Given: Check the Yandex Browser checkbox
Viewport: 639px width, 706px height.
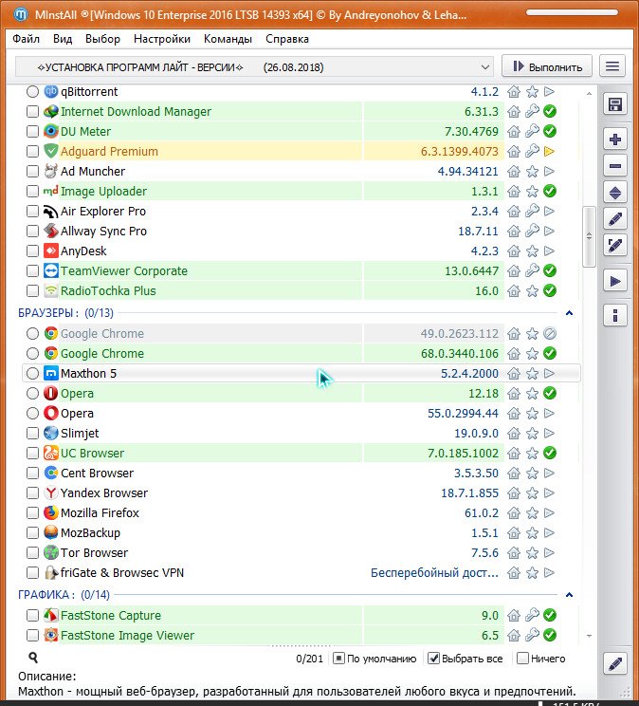Looking at the screenshot, I should 32,493.
